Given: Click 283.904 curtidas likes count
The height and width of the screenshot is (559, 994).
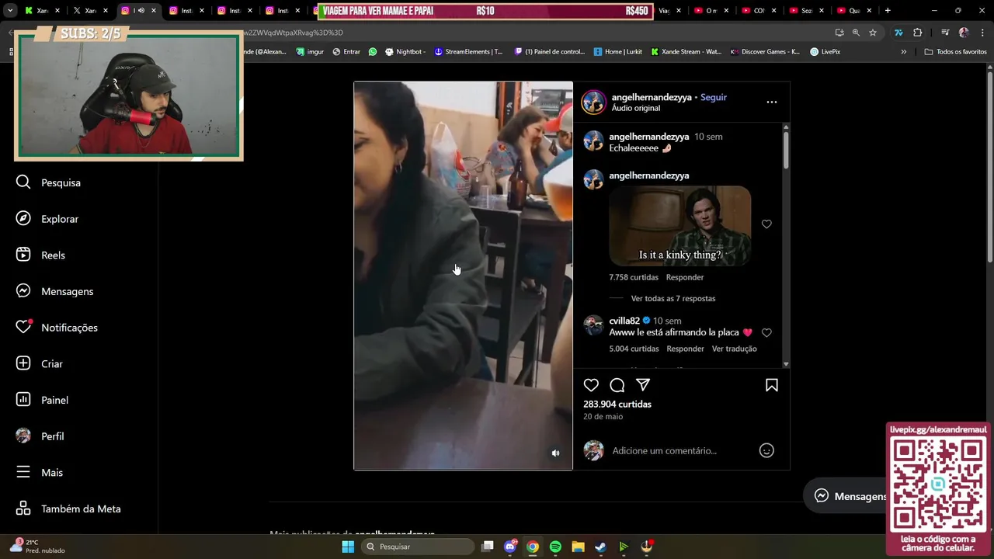Looking at the screenshot, I should point(617,404).
